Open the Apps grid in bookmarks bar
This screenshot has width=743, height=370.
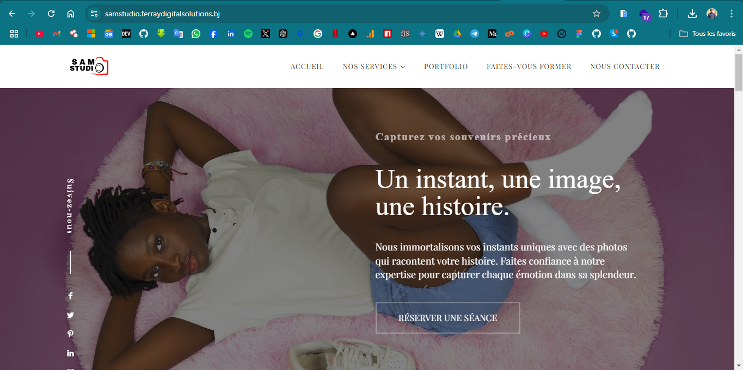(14, 34)
